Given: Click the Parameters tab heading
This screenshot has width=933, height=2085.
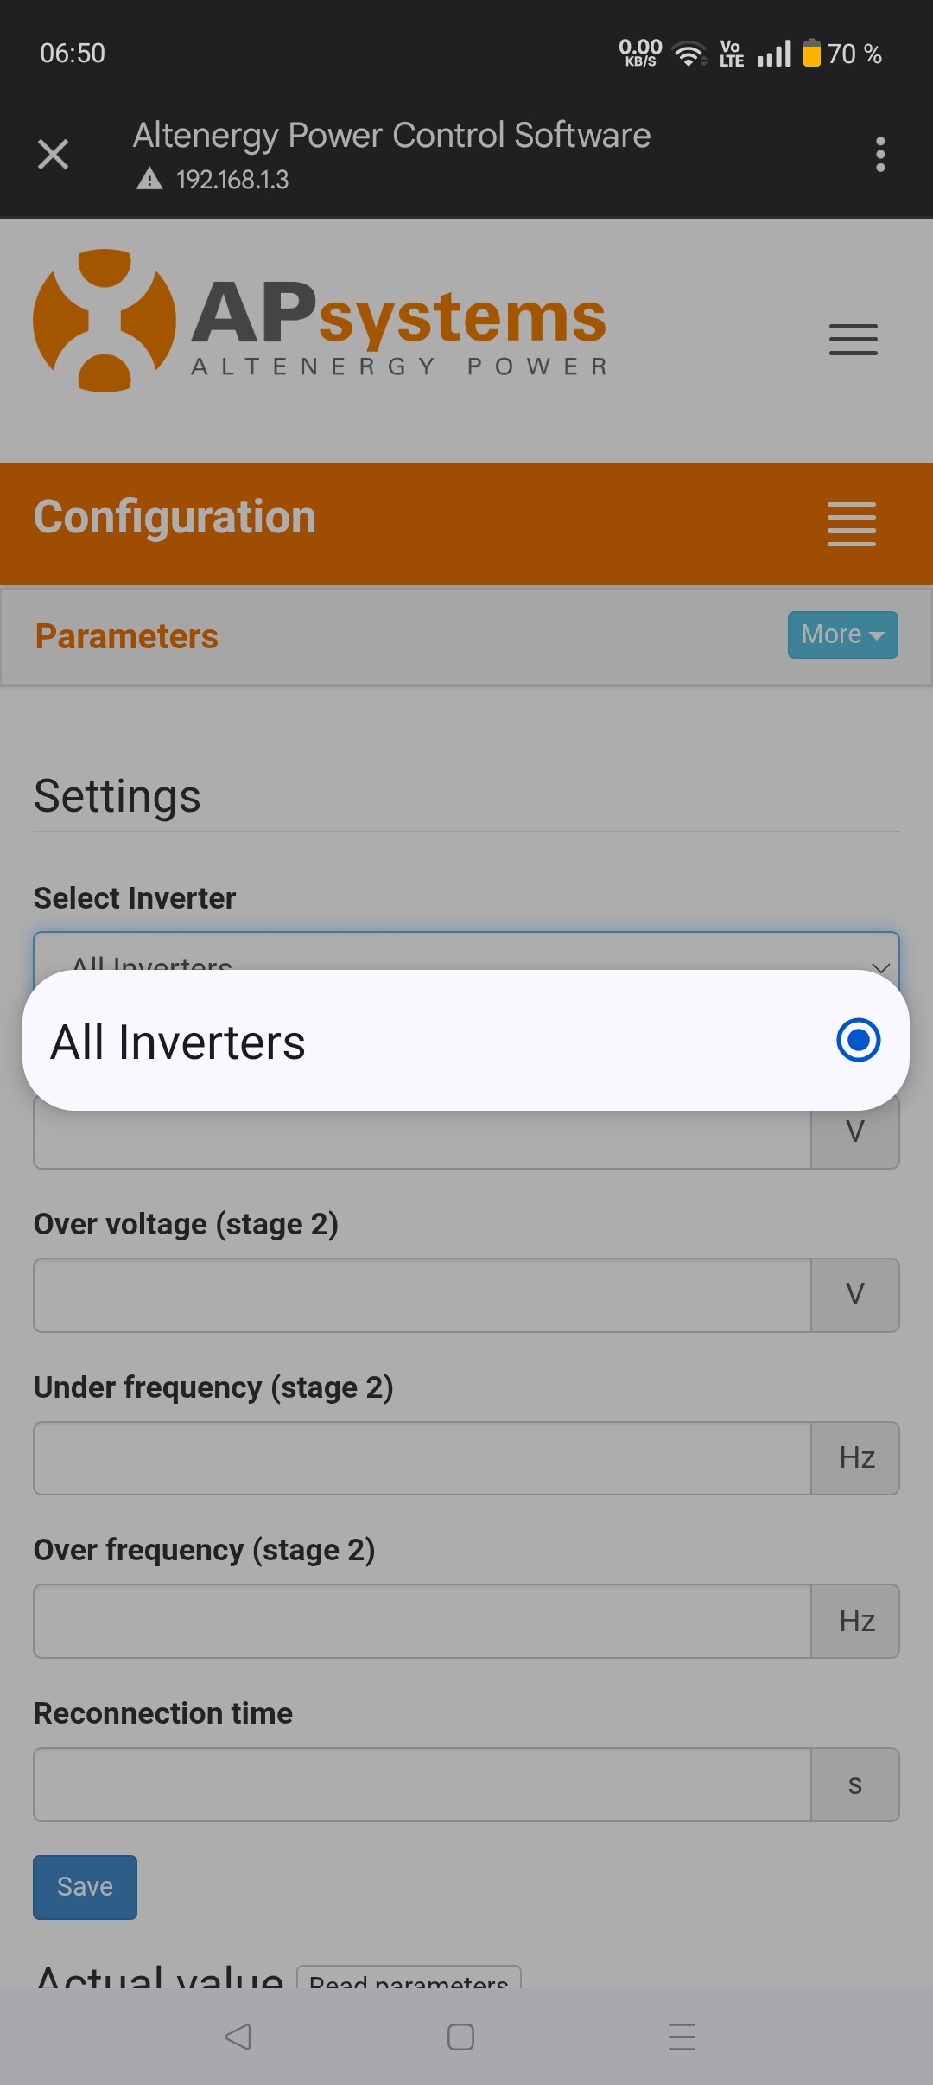Looking at the screenshot, I should (x=127, y=636).
